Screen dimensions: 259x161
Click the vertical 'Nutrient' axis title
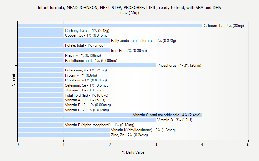(14, 80)
